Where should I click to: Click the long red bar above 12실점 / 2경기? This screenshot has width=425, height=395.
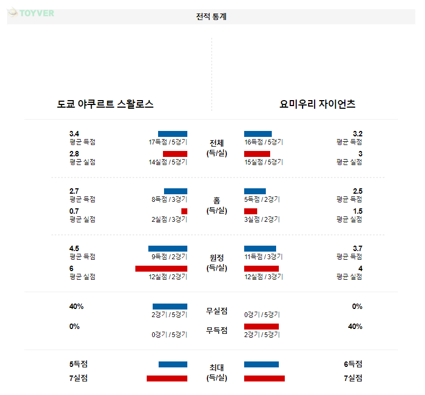pyautogui.click(x=161, y=268)
